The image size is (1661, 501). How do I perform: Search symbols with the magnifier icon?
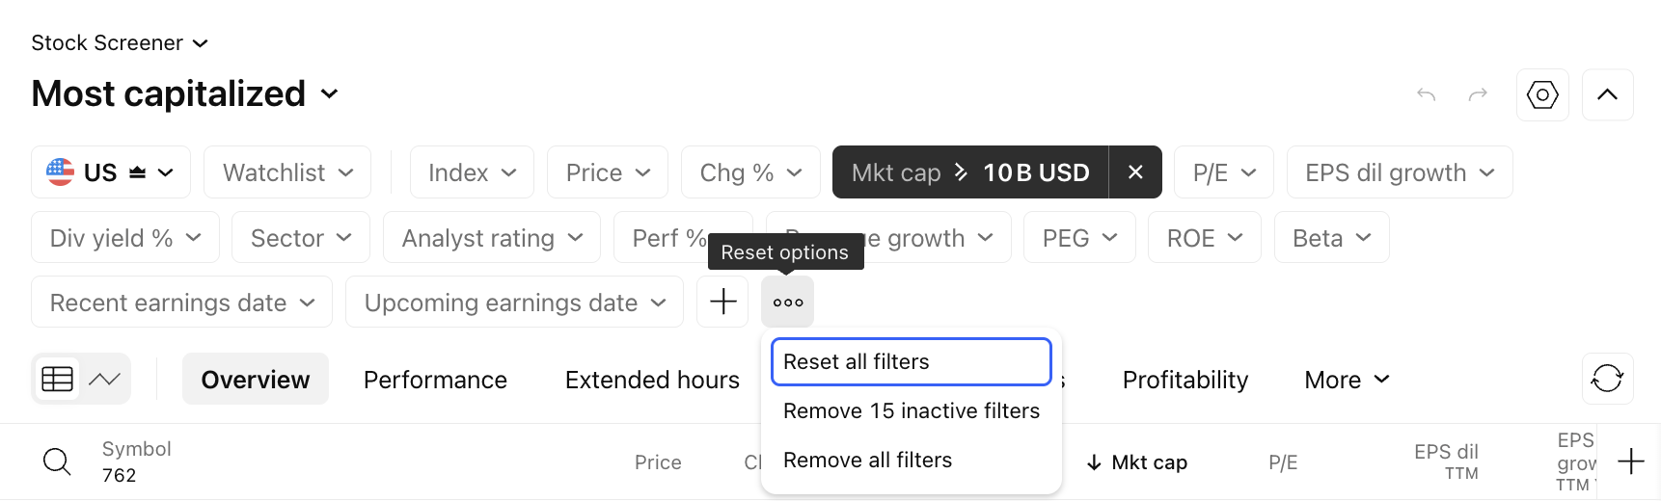coord(57,461)
